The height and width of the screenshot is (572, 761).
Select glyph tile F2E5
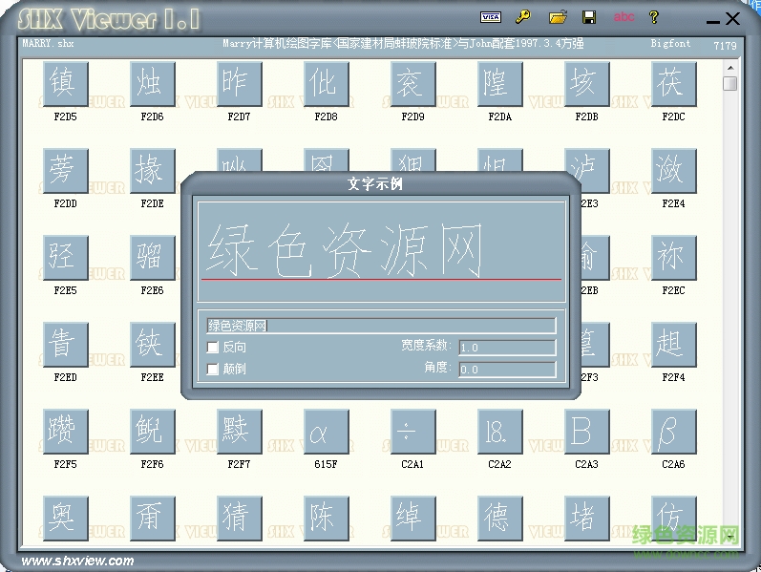(x=65, y=257)
